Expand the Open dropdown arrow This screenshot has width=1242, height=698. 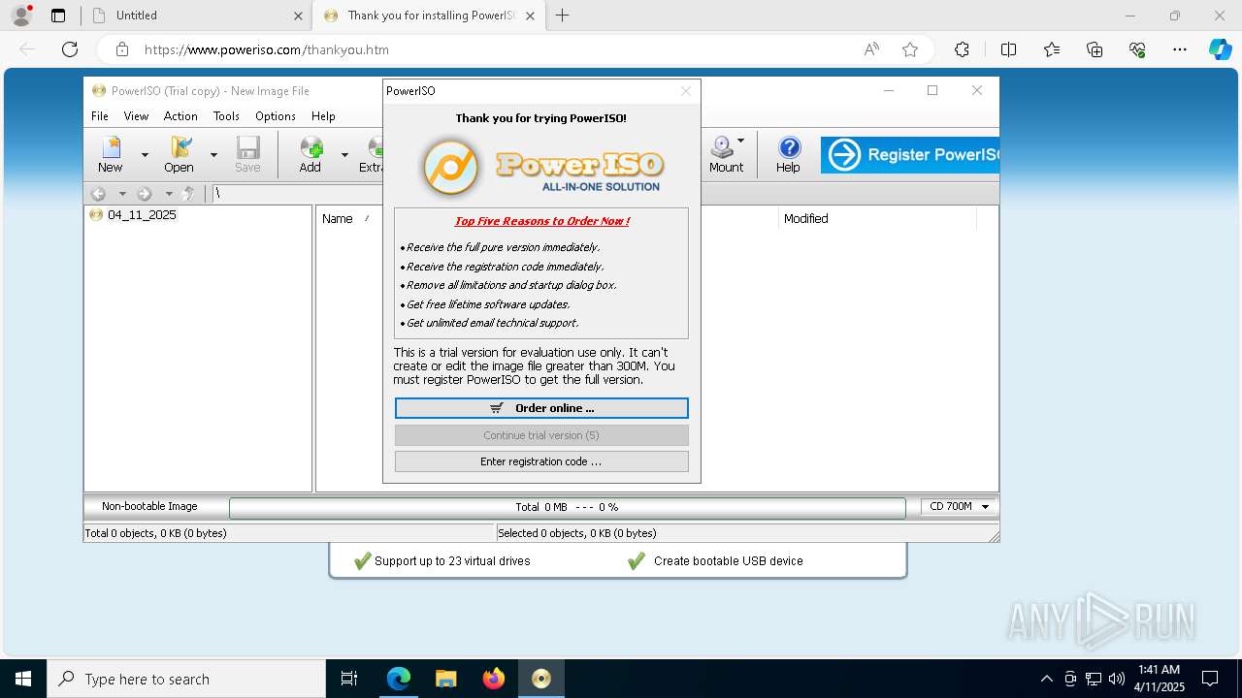(213, 155)
